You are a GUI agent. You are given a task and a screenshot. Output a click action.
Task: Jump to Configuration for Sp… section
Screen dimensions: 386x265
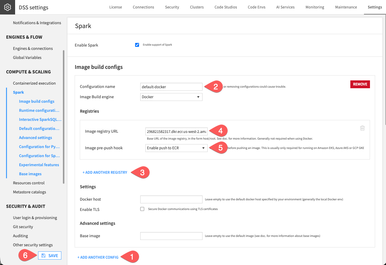pyautogui.click(x=39, y=156)
